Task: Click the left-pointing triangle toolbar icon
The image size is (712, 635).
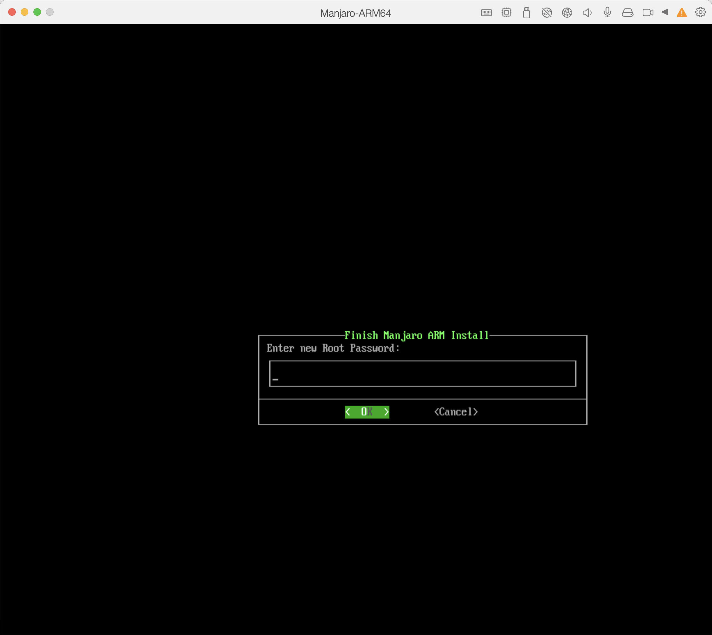Action: 665,12
